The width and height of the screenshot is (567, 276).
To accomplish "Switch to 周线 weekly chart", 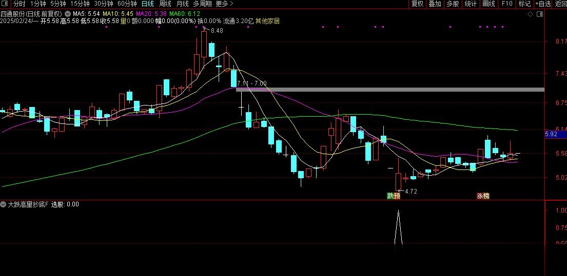I will coord(165,4).
